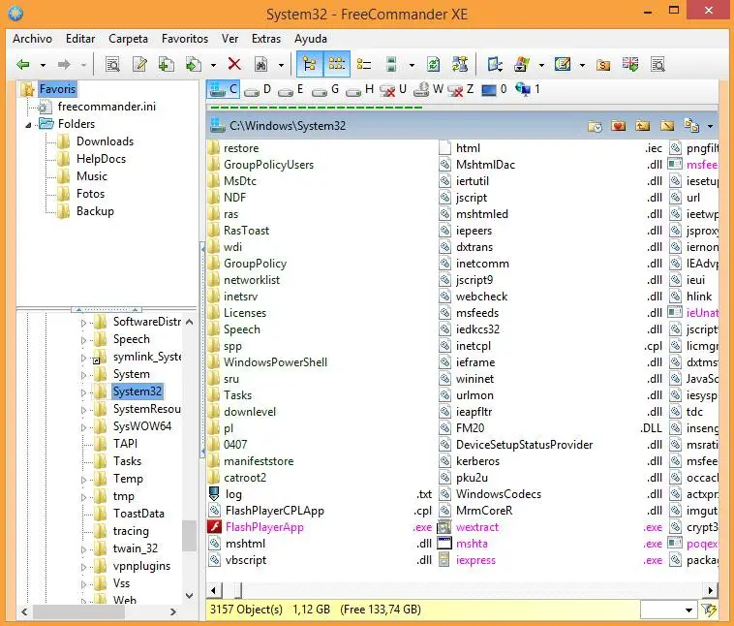
Task: Click the file list horizontal scrollbar thumb
Action: (x=238, y=590)
